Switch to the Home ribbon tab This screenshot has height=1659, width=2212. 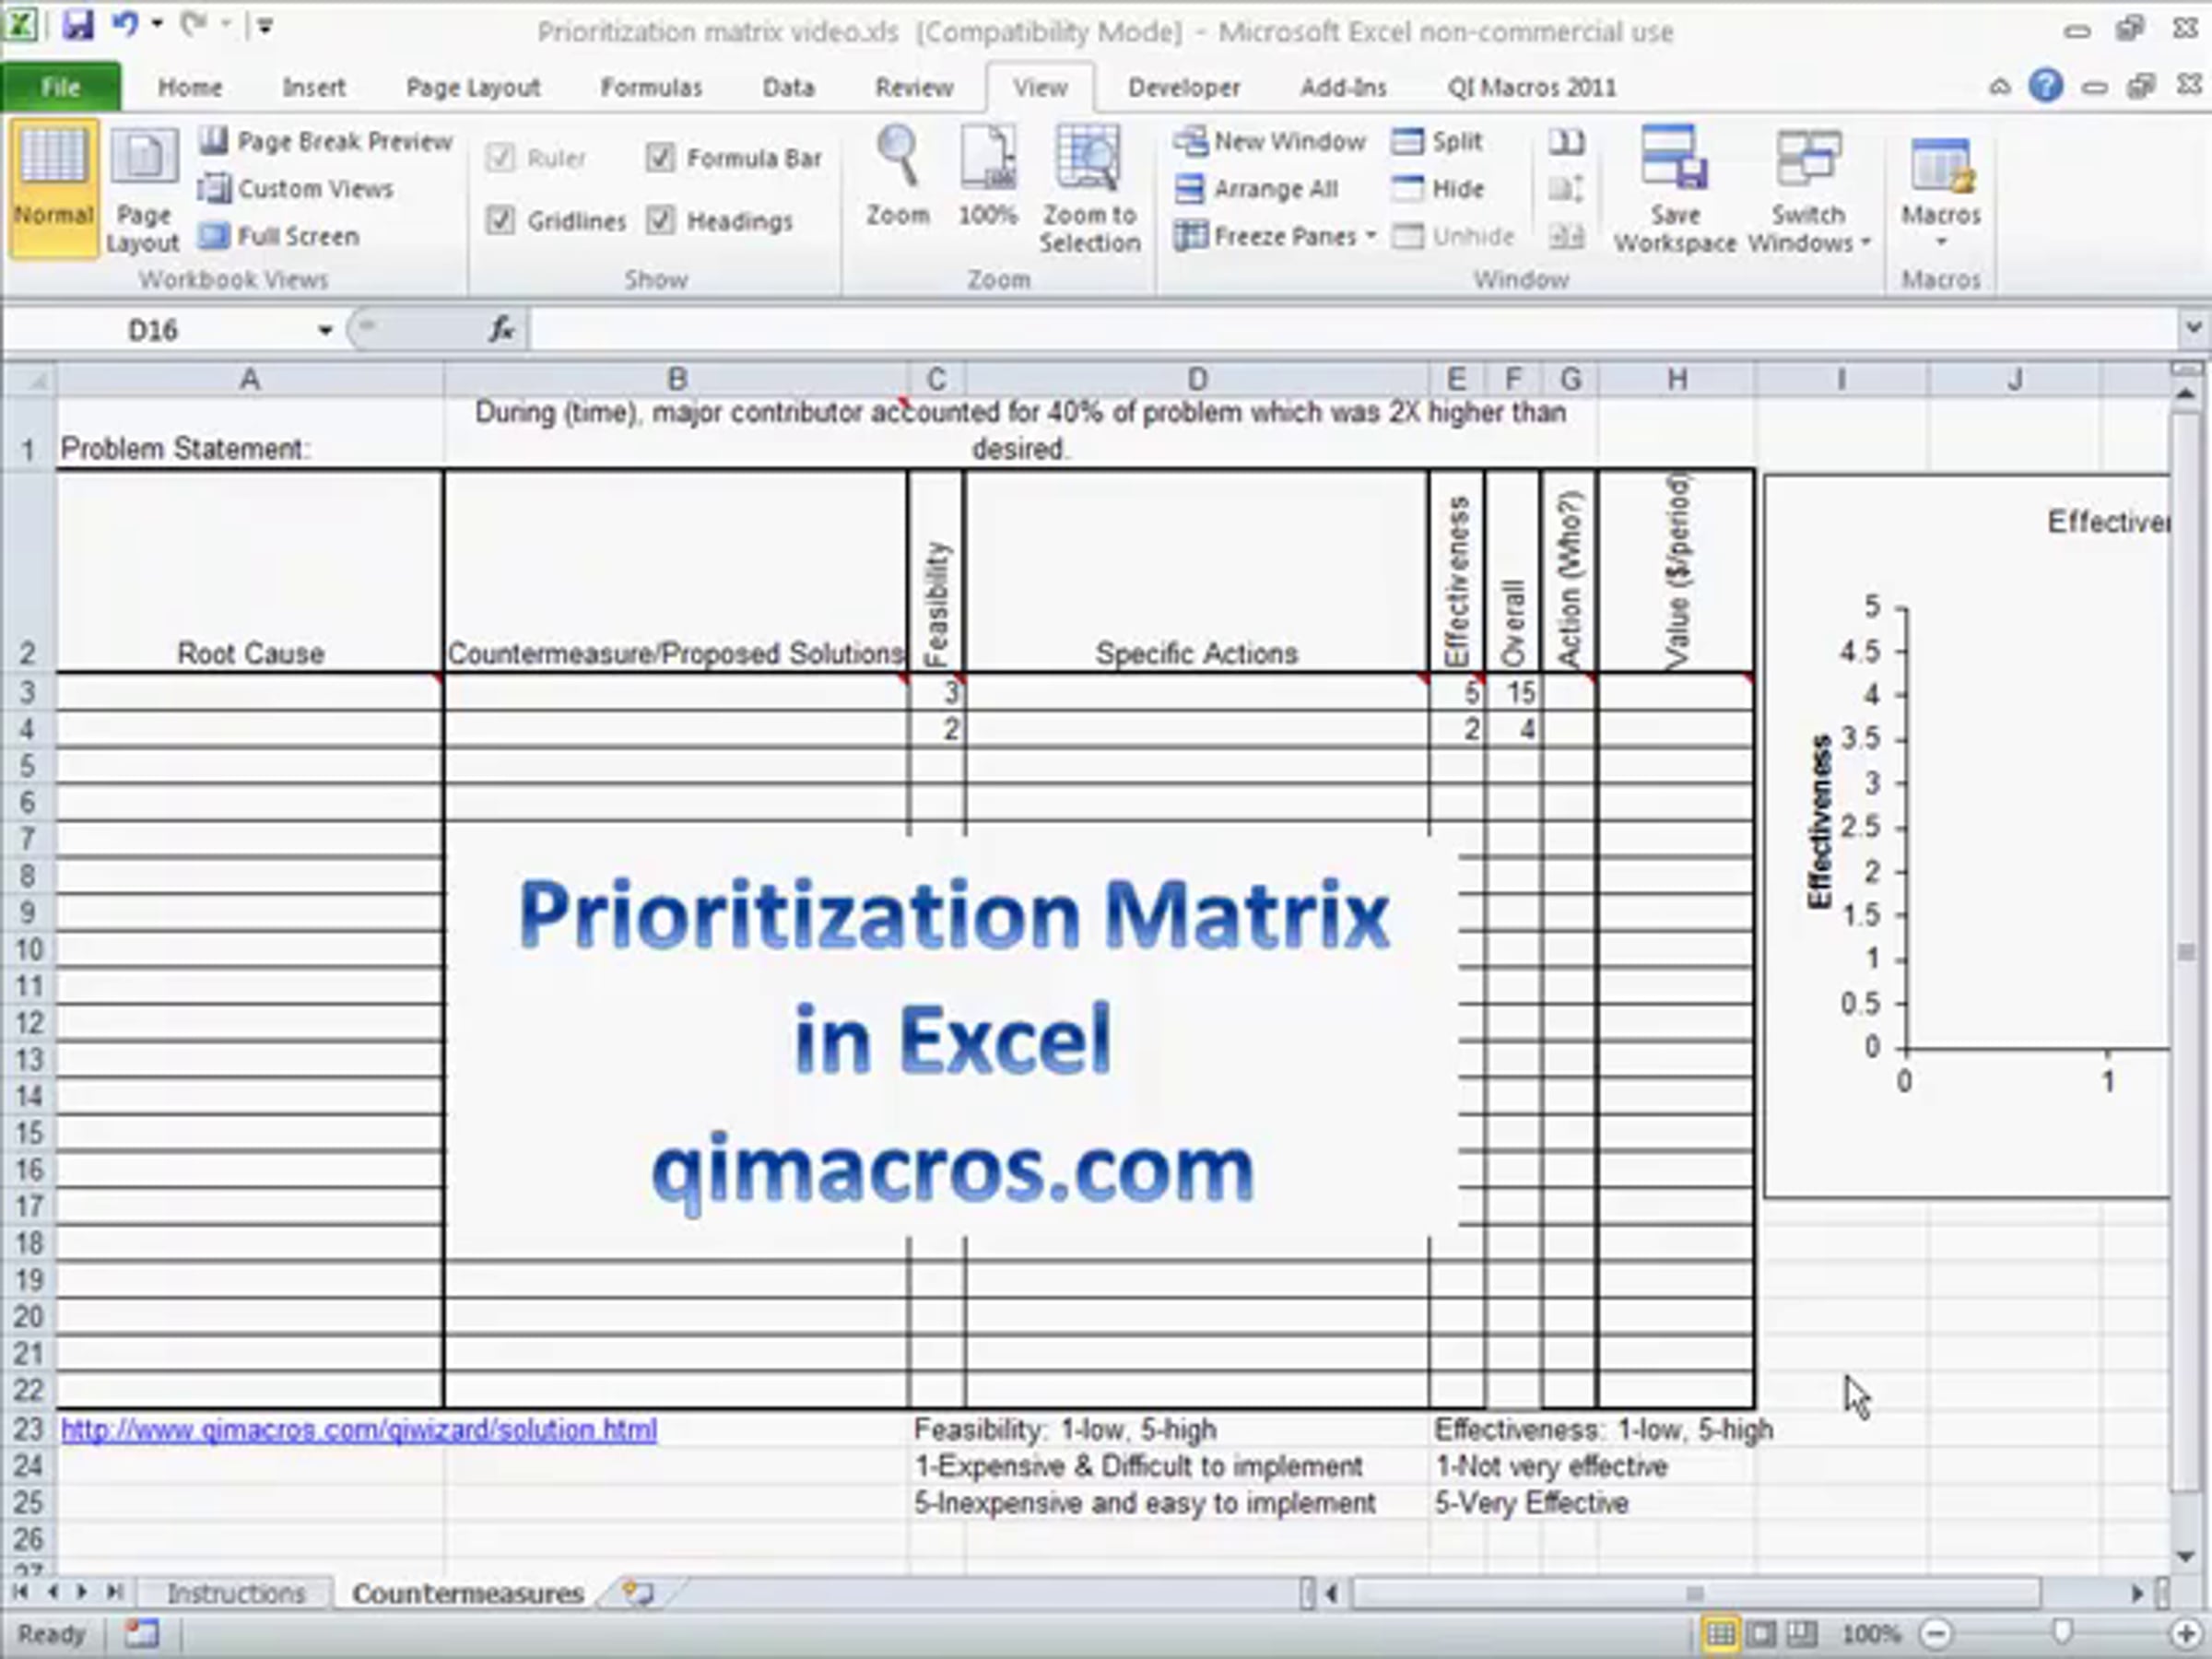[x=190, y=87]
